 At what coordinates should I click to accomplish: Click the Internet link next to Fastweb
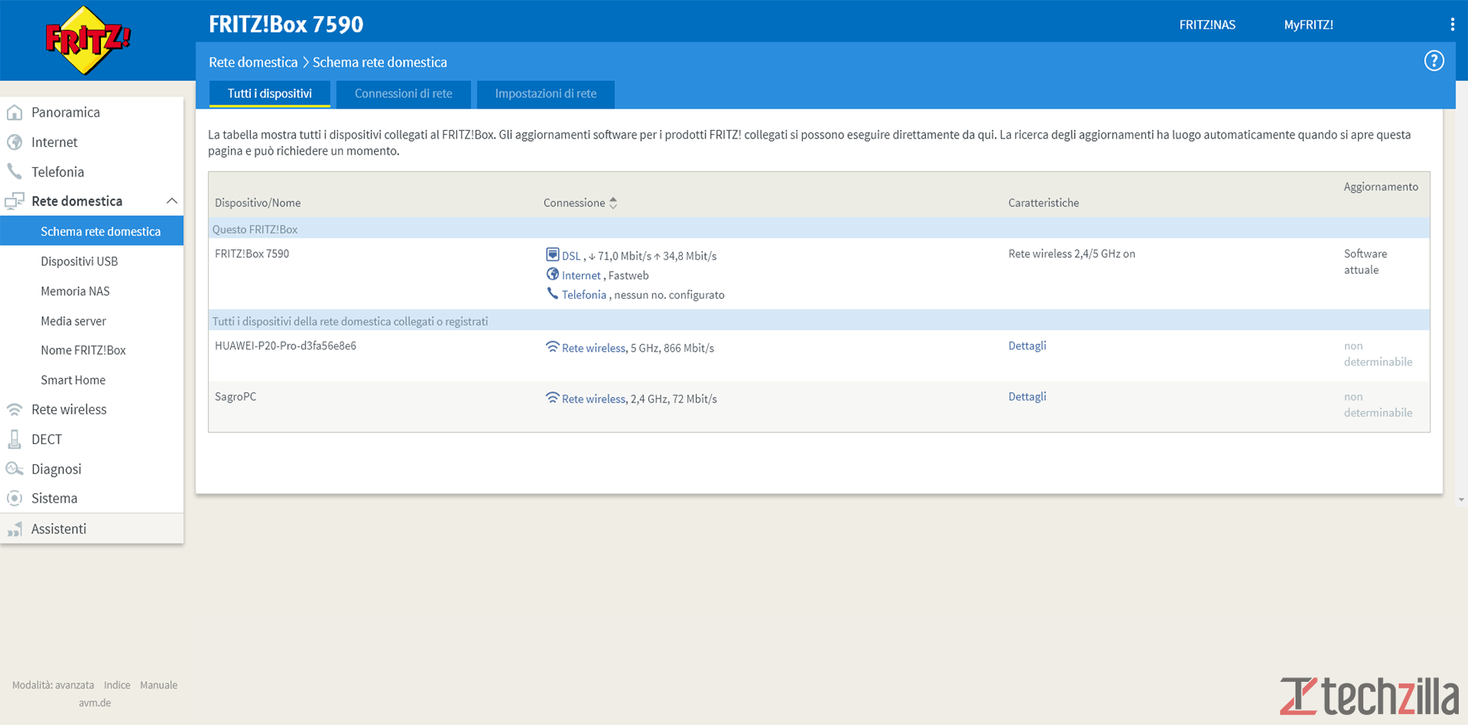click(x=581, y=276)
